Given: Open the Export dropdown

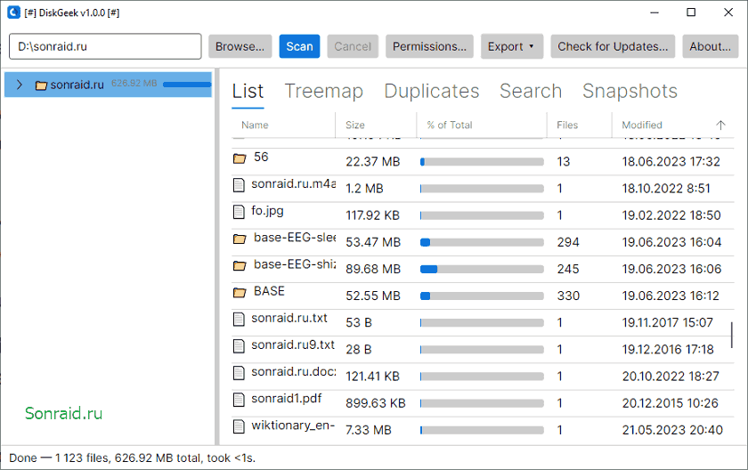Looking at the screenshot, I should click(x=511, y=46).
